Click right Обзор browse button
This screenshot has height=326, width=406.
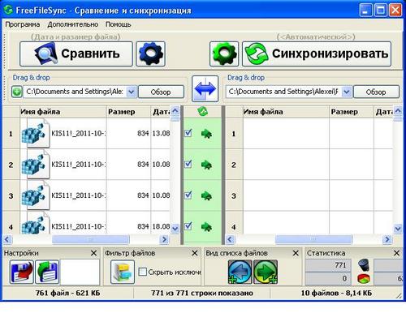click(x=376, y=92)
